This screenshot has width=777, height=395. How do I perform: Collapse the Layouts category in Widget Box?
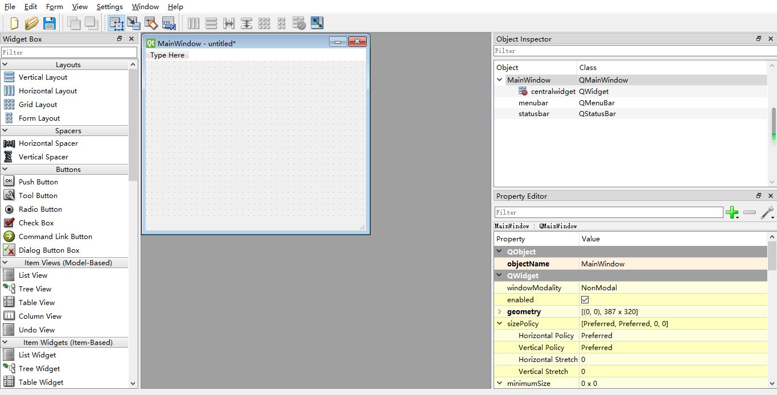(x=5, y=65)
